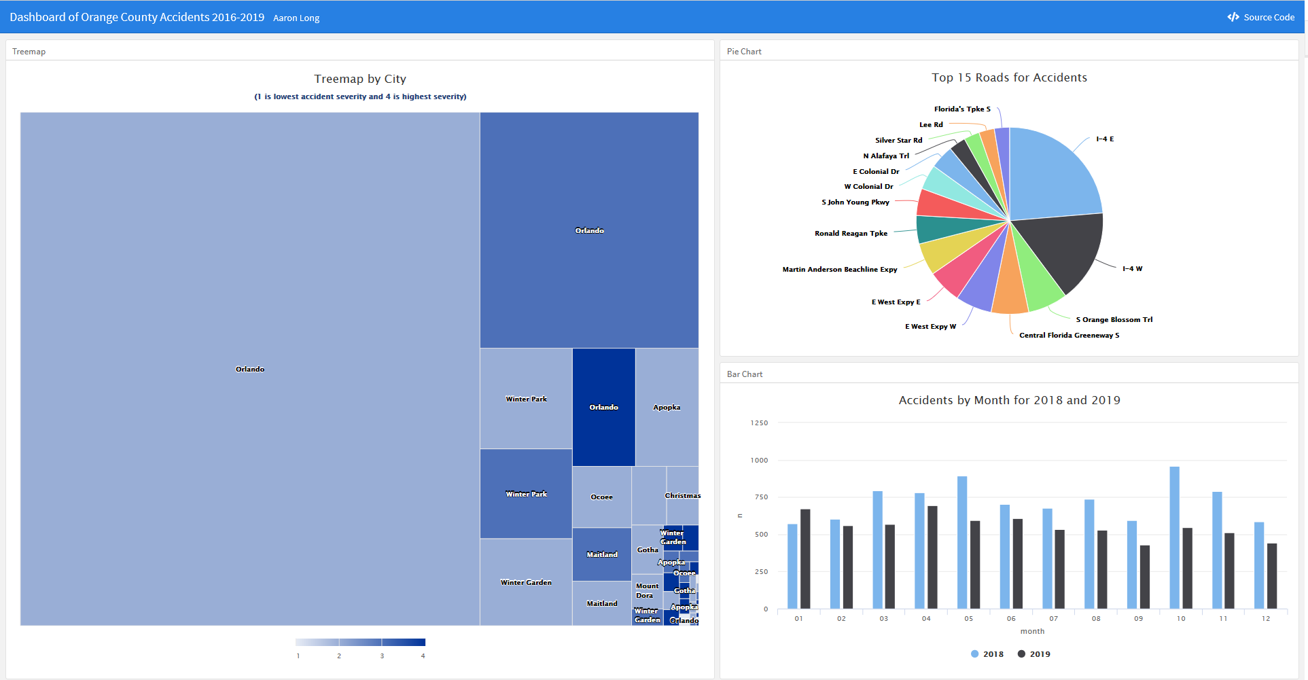
Task: Click the severity 4 darkest color legend segment
Action: 404,642
